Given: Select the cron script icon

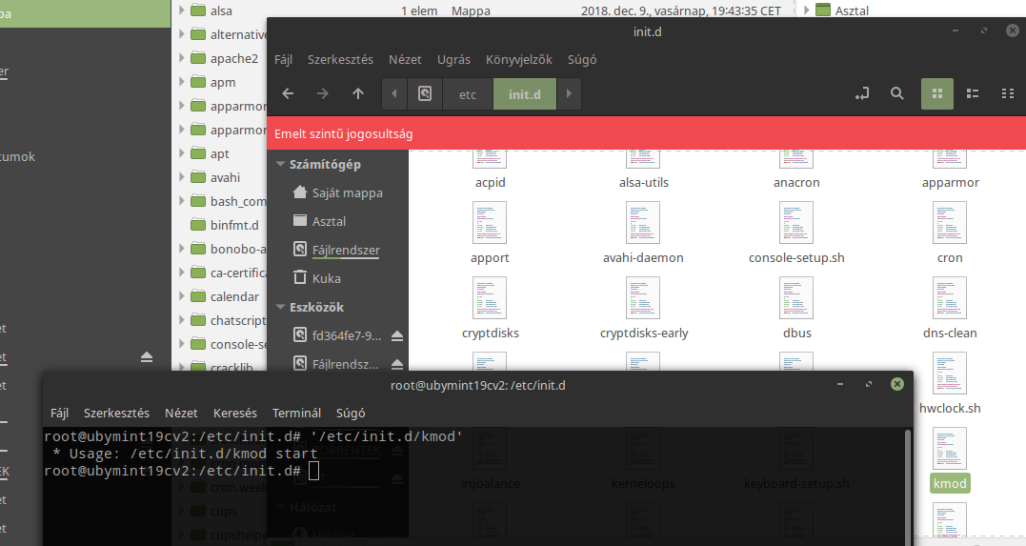Looking at the screenshot, I should pyautogui.click(x=950, y=223).
